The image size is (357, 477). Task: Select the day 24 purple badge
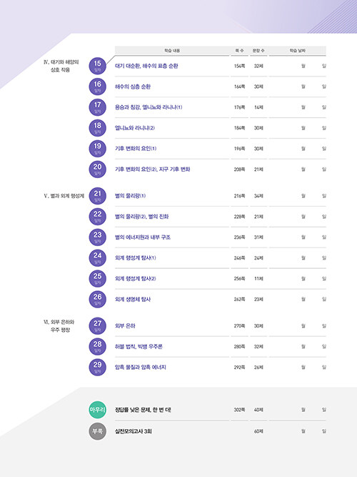pos(97,258)
